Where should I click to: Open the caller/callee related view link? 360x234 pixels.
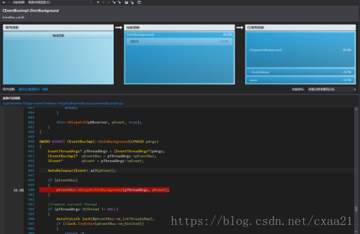coord(29,89)
